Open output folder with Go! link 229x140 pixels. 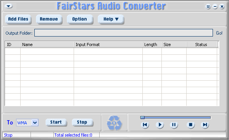tap(219, 33)
